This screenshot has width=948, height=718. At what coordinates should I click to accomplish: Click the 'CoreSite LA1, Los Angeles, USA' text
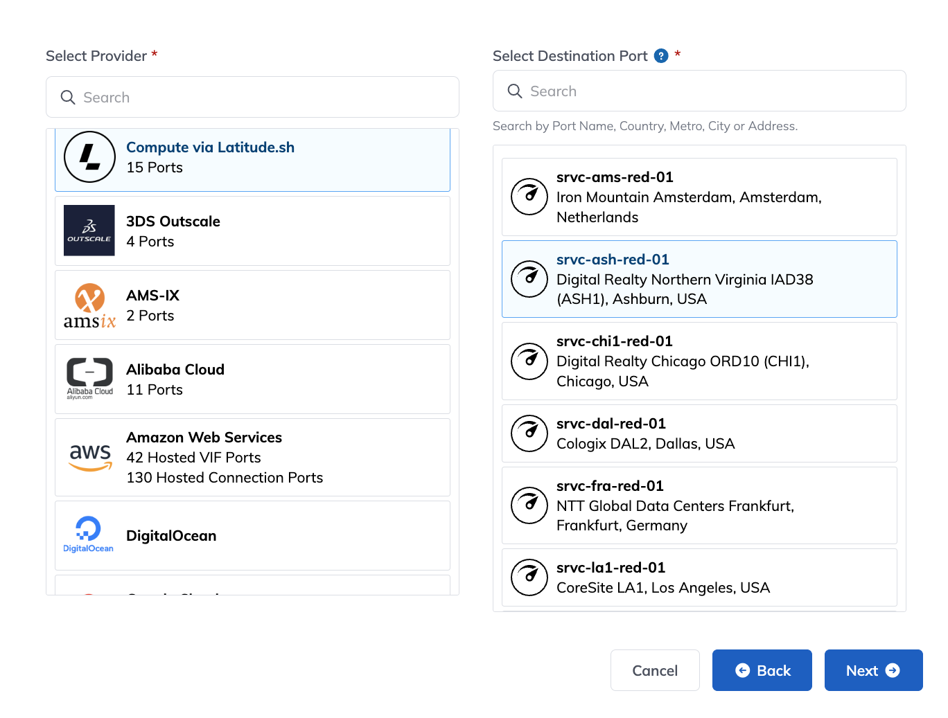point(663,588)
